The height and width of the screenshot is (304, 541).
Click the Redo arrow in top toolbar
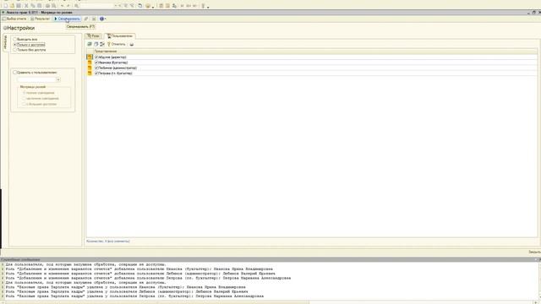click(68, 6)
